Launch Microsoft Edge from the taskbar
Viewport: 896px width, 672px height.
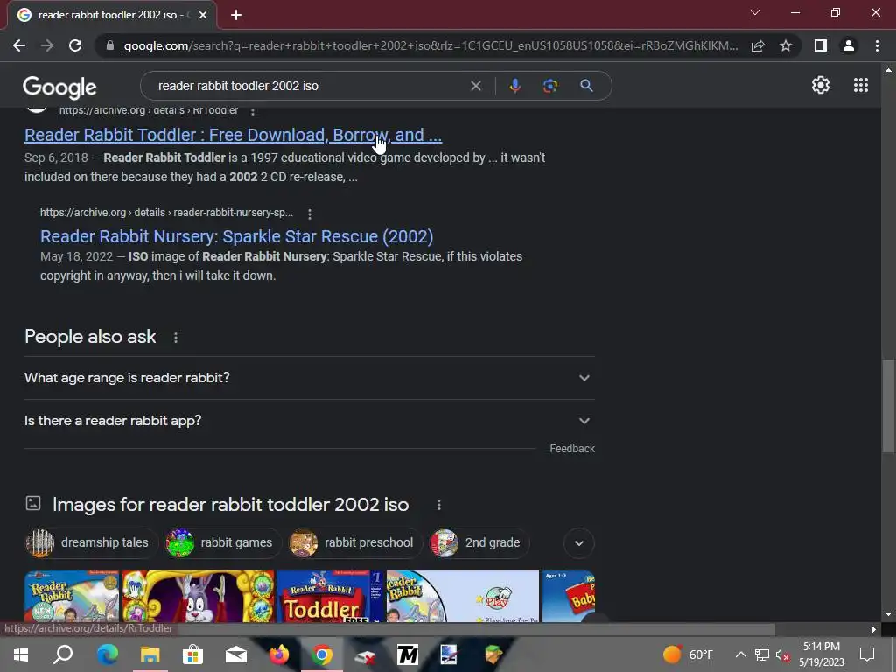tap(107, 654)
